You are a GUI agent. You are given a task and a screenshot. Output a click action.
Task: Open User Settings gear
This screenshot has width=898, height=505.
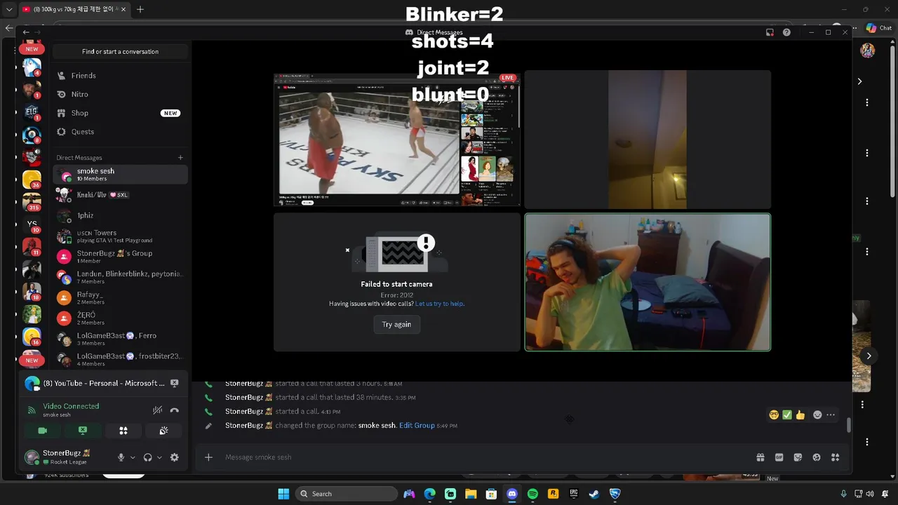(175, 457)
